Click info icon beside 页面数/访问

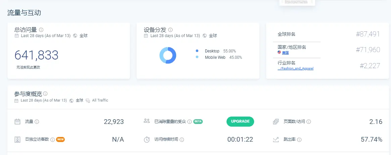[x=308, y=122]
